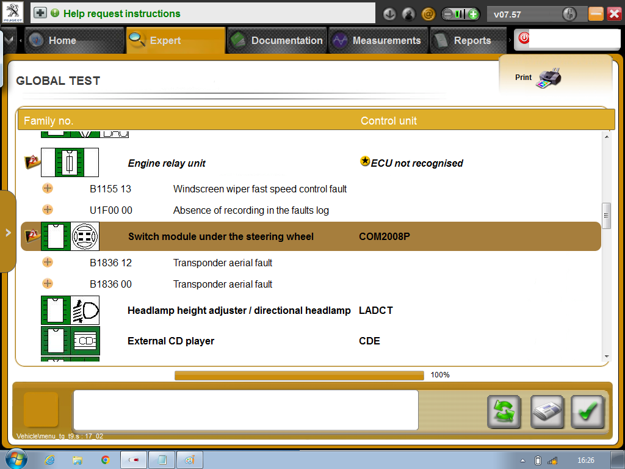Click the scroll down arrow of the list
This screenshot has height=469, width=625.
[606, 356]
